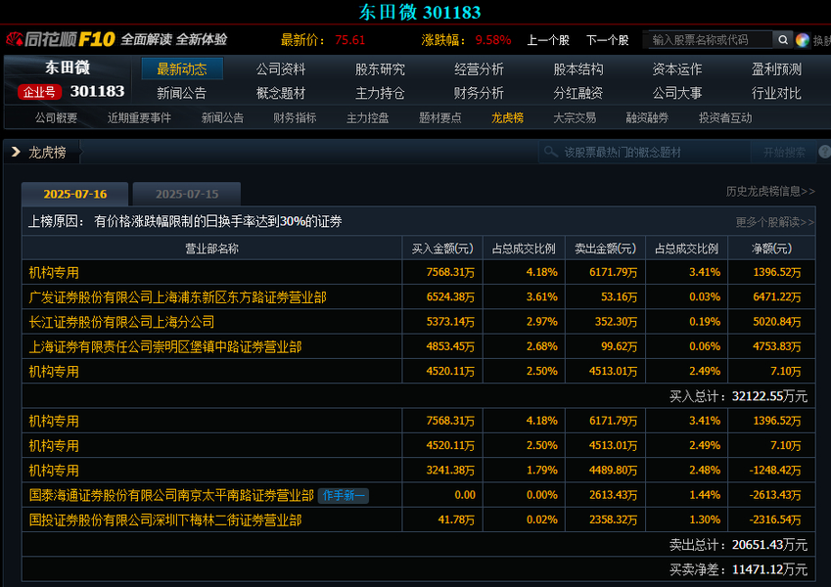Open 财务分析 menu item
The width and height of the screenshot is (831, 587).
pos(479,93)
